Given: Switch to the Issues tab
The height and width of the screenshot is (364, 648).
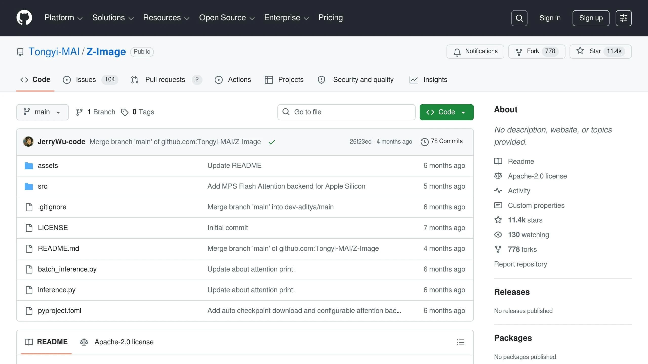Looking at the screenshot, I should pyautogui.click(x=90, y=80).
